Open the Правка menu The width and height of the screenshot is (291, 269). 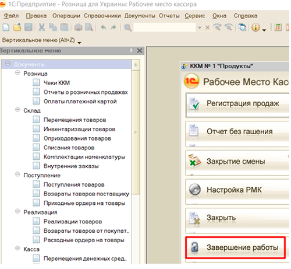coord(36,16)
